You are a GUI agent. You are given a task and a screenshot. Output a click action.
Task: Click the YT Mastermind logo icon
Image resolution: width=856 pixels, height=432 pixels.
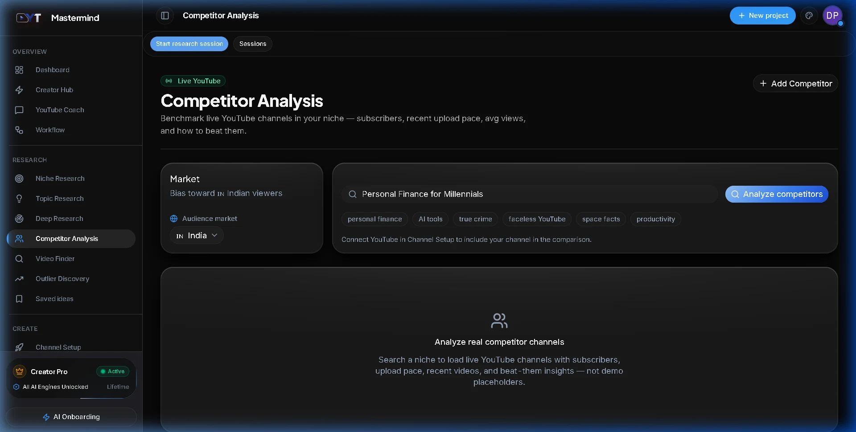(x=29, y=18)
